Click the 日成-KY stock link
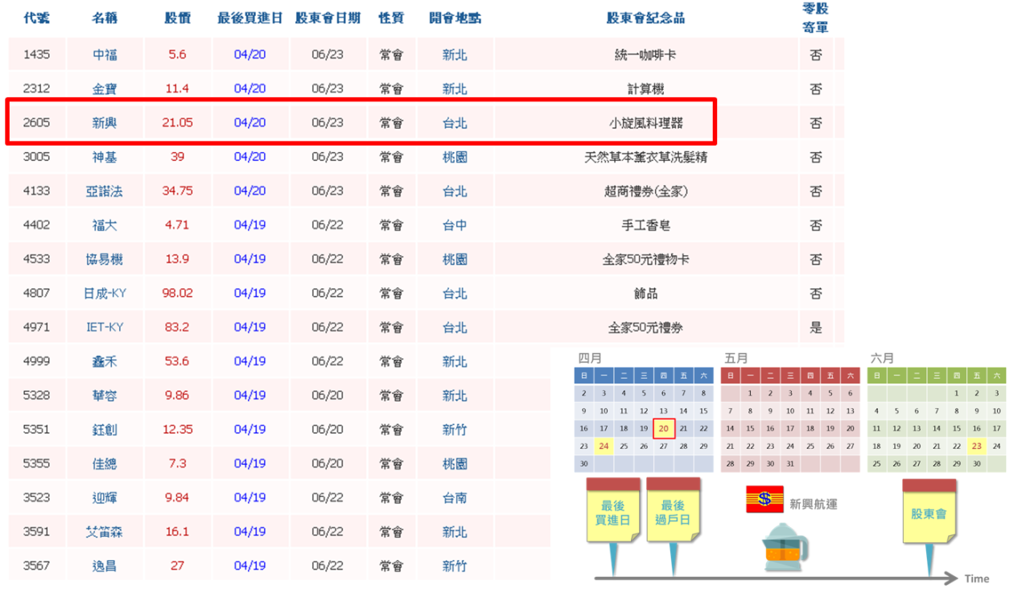 point(105,294)
